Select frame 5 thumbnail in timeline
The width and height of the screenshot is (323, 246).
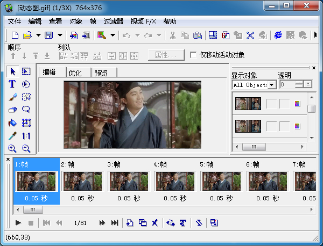coord(221,181)
